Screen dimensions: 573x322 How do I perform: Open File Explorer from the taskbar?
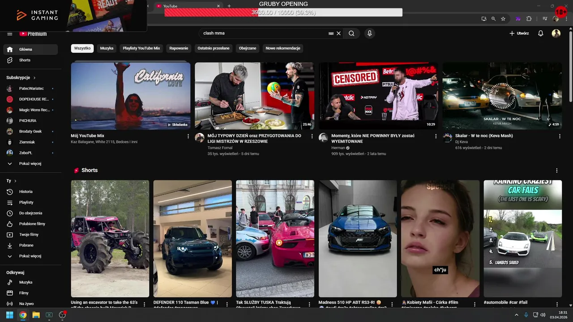(36, 315)
